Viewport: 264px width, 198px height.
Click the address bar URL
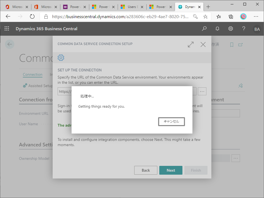120,16
